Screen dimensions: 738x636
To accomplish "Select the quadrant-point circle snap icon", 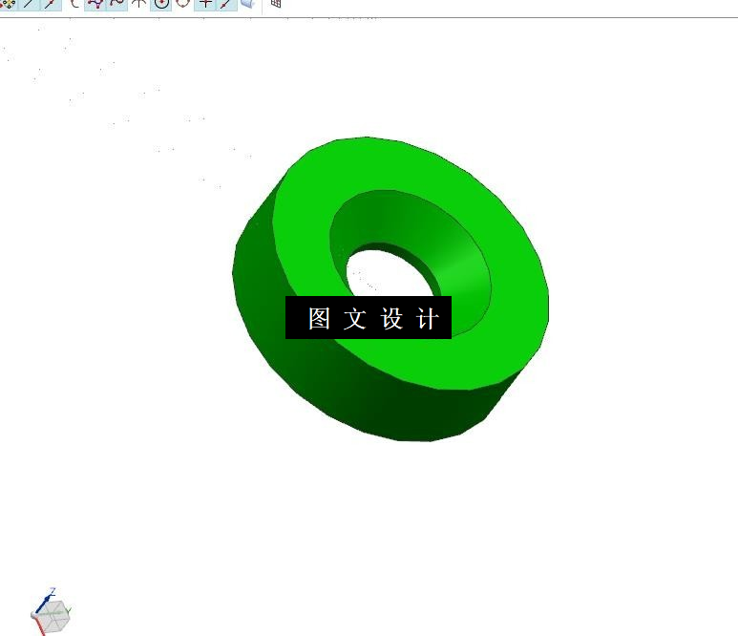I will pyautogui.click(x=182, y=3).
